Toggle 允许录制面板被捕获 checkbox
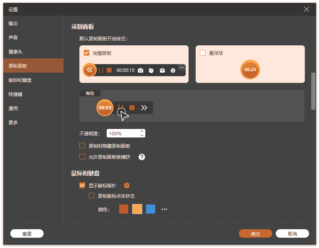319x248 pixels. click(x=82, y=157)
